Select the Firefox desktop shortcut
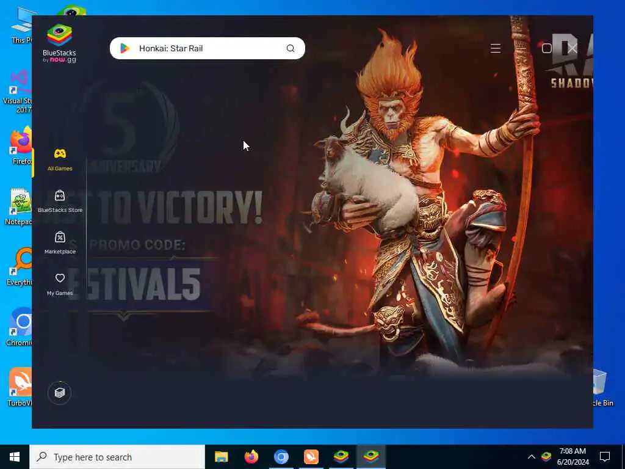This screenshot has height=469, width=625. pyautogui.click(x=21, y=146)
